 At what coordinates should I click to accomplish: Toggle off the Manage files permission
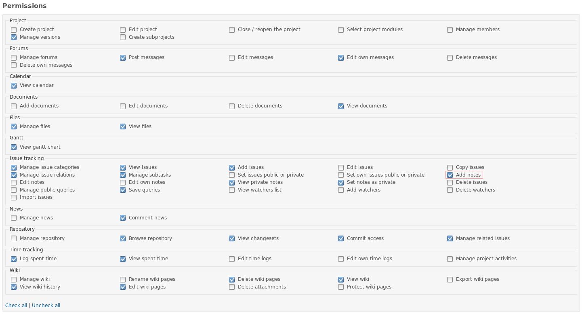tap(14, 126)
